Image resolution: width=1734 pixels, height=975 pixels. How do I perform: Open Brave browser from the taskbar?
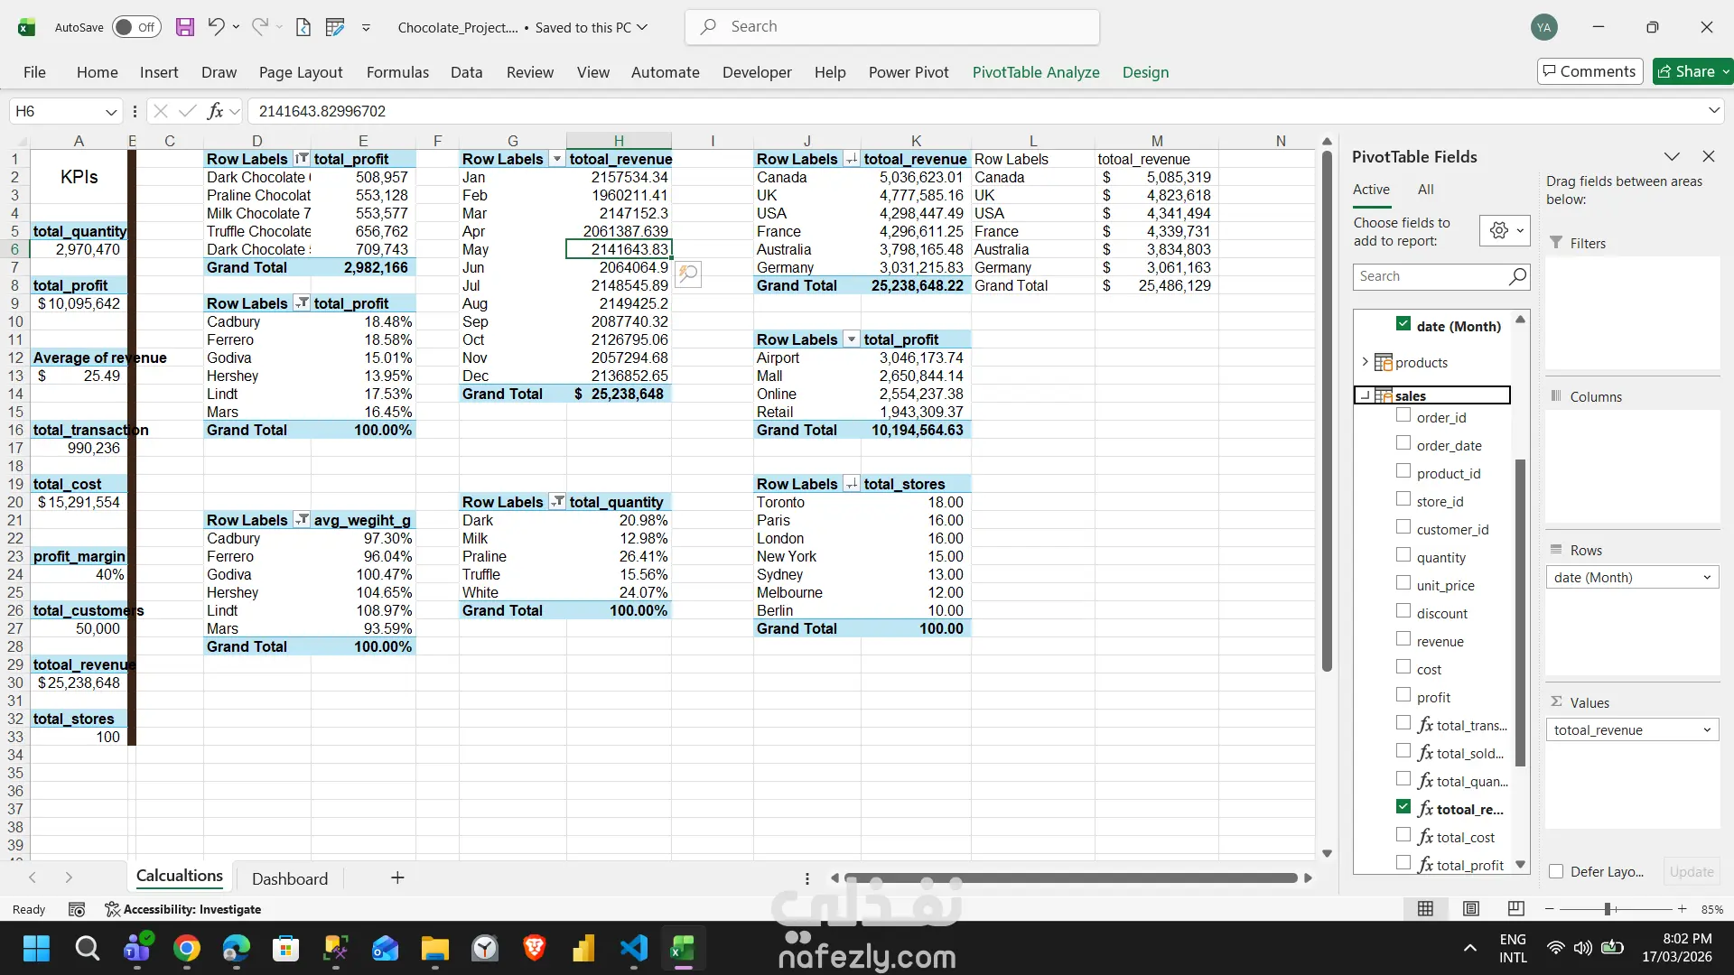point(534,949)
